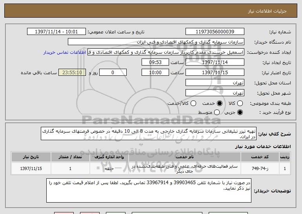Select the کالا/خدمت radio button
The width and height of the screenshot is (302, 214).
click(x=193, y=103)
